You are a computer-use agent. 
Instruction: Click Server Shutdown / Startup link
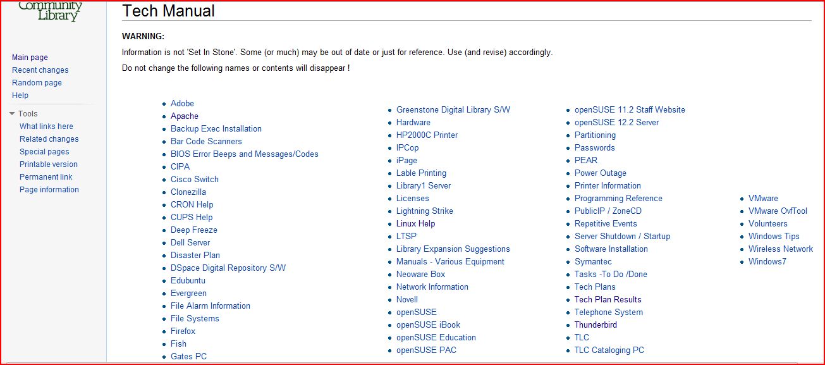622,237
